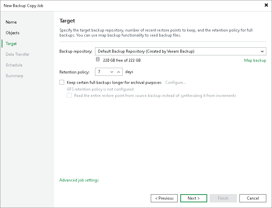Screen dimensions: 272x208
Task: Click the Configure link for GFS retention
Action: [175, 82]
